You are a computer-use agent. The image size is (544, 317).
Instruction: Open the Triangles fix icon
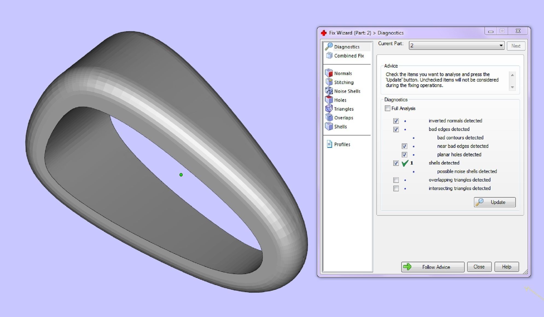pos(329,109)
